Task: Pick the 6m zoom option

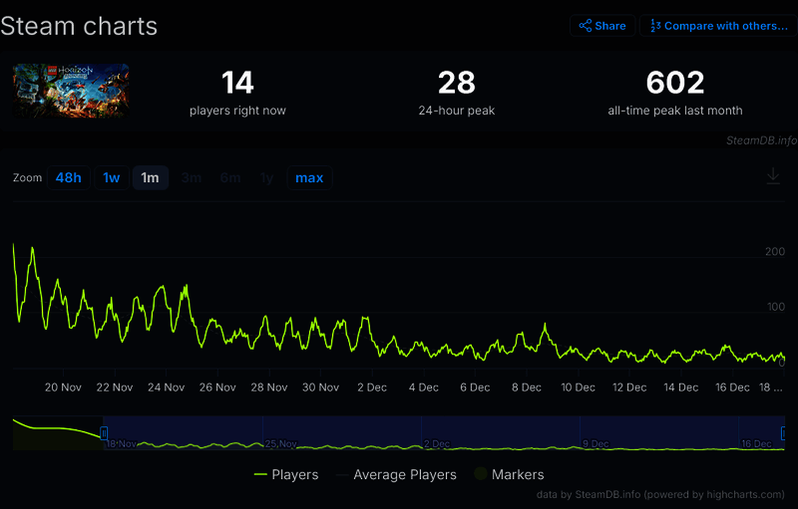Action: [230, 178]
